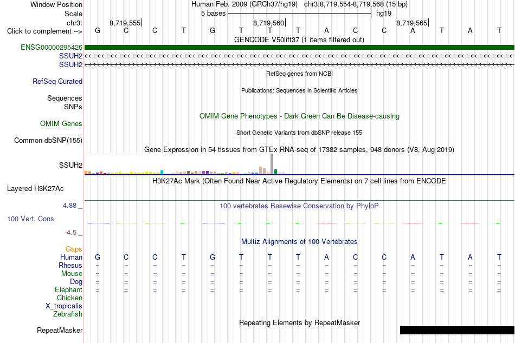Click the RepeatMasker track label
Image resolution: width=515 pixels, height=343 pixels.
(x=60, y=330)
